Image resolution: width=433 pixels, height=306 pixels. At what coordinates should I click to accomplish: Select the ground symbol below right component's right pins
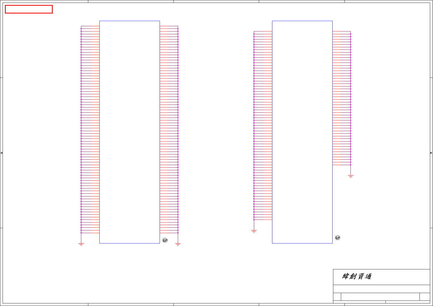[x=351, y=176]
